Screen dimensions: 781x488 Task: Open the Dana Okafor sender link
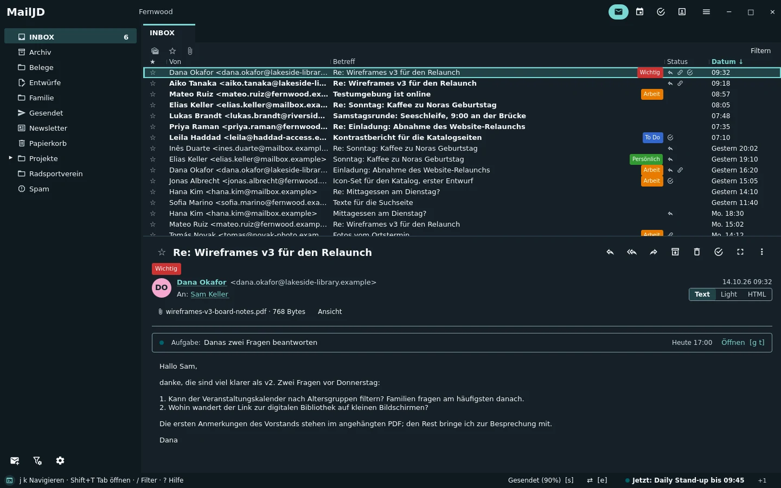click(x=201, y=282)
